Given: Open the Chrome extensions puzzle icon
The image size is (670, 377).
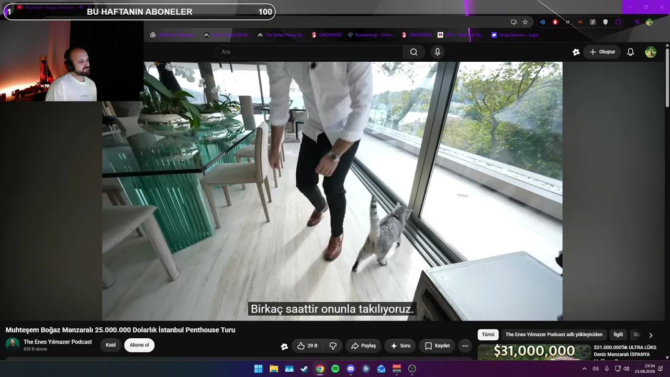Looking at the screenshot, I should [618, 22].
